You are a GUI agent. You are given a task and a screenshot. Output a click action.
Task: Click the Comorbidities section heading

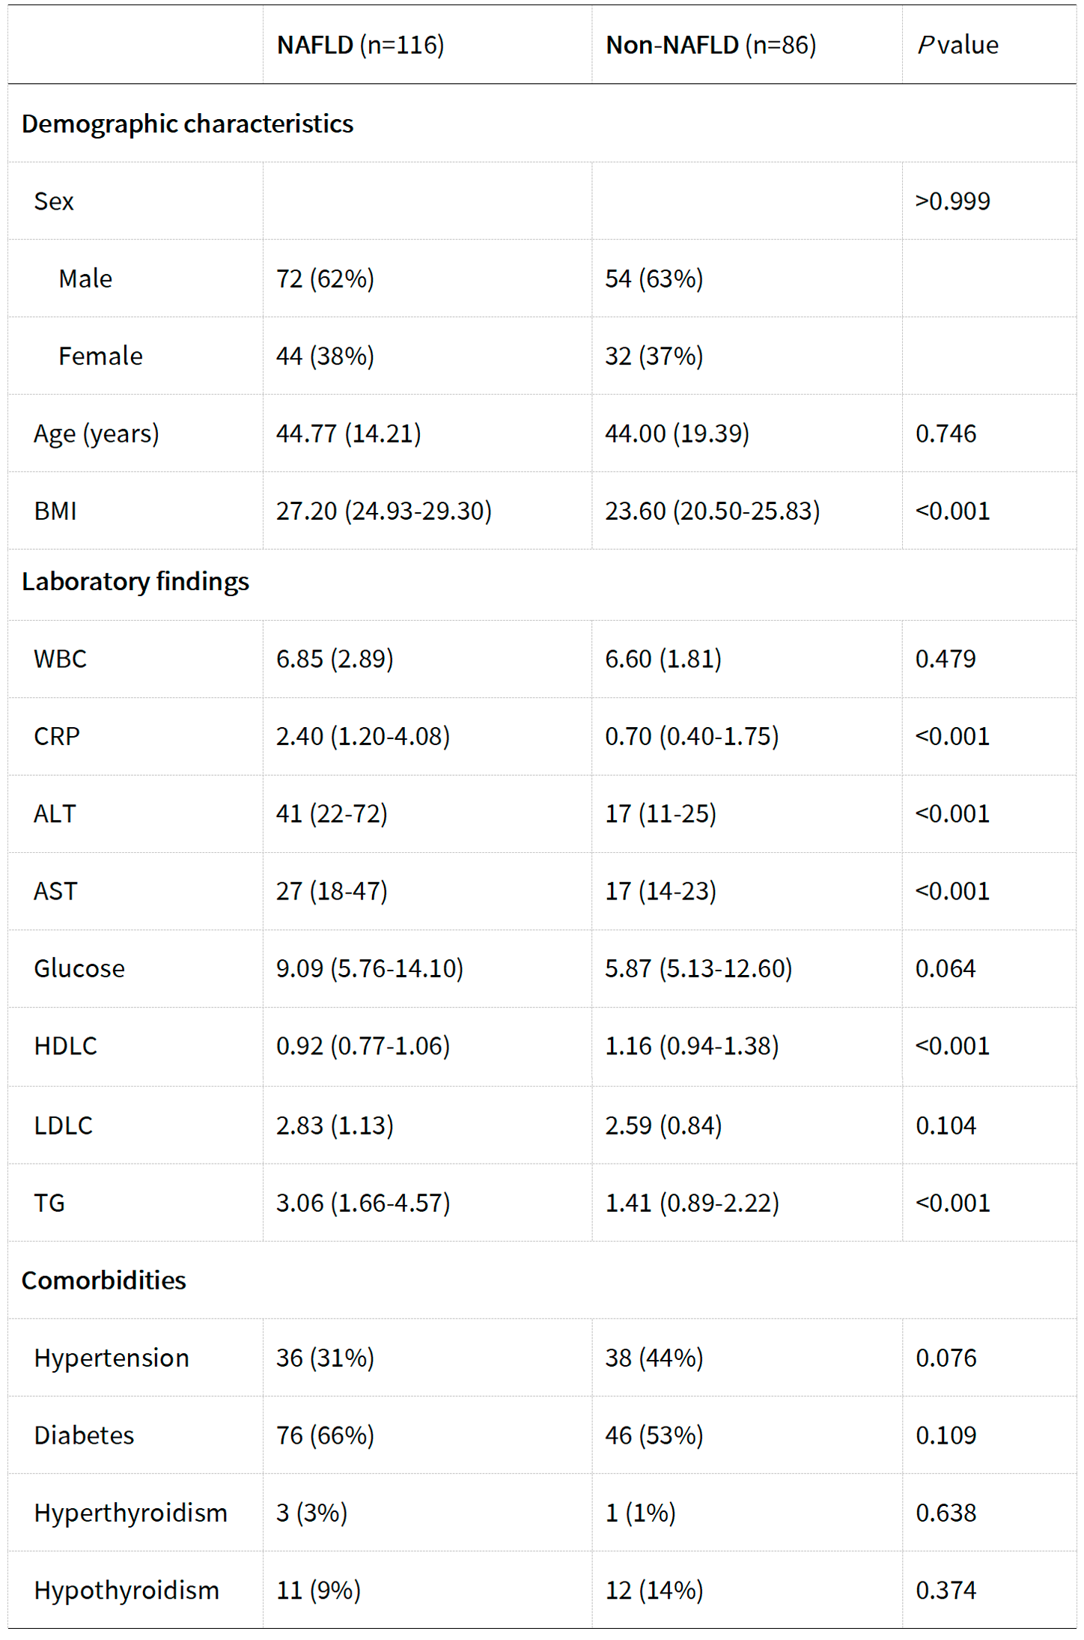pyautogui.click(x=104, y=1281)
